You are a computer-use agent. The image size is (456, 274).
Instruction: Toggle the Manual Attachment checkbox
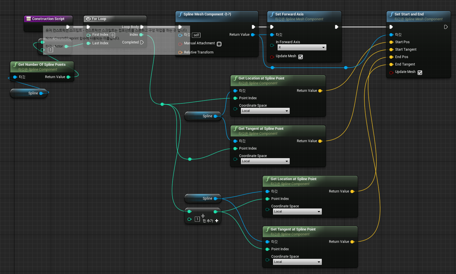(x=219, y=44)
